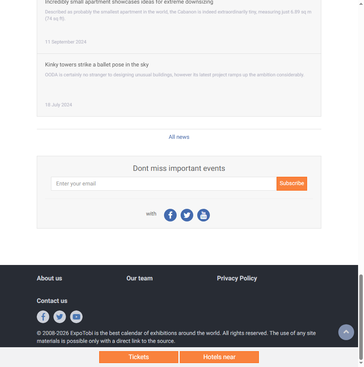Open the Privacy Policy link

point(237,278)
